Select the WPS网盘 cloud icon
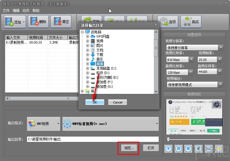The height and width of the screenshot is (161, 230). [x=93, y=36]
